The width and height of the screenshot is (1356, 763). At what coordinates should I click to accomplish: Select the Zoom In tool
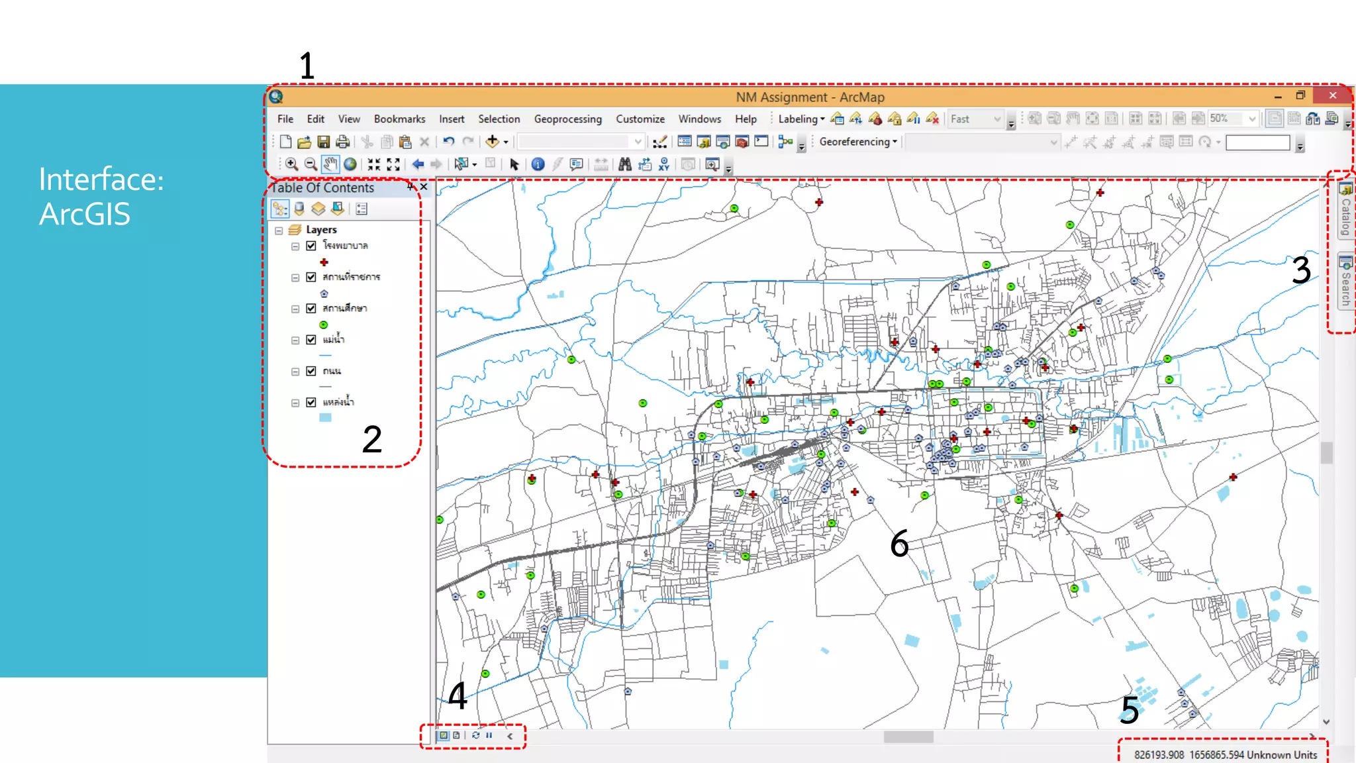click(x=291, y=164)
